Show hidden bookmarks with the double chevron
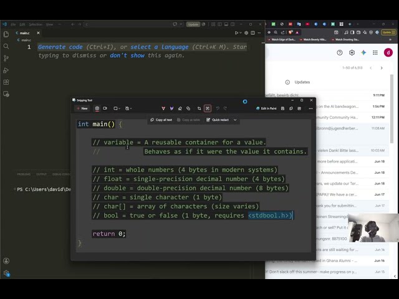This screenshot has width=399, height=299. coord(390,40)
